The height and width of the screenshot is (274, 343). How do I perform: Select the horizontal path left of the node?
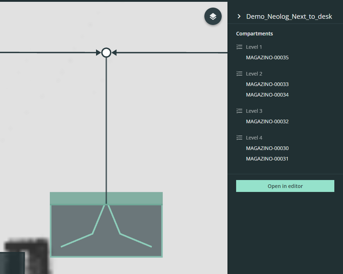(47, 53)
